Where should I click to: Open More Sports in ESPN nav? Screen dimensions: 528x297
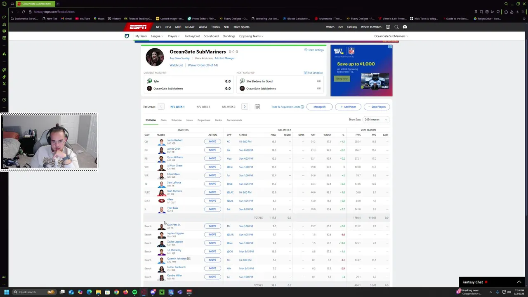[241, 27]
